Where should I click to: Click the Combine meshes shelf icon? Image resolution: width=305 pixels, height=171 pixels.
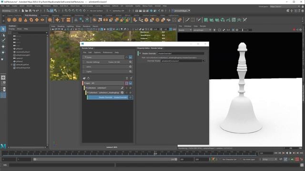coord(94,20)
